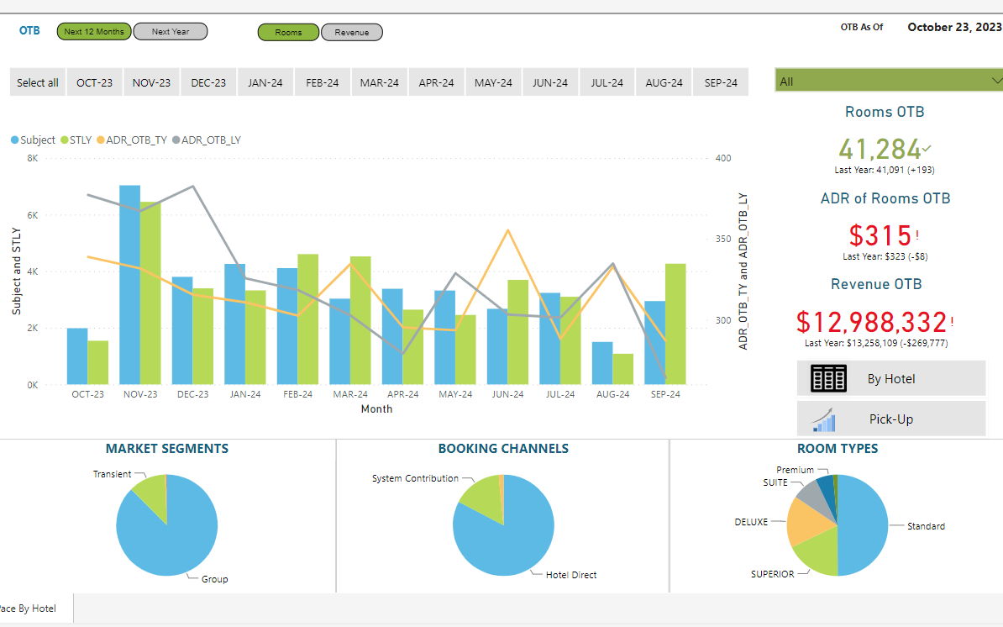Filter by MAR-24 month
Viewport: 1003px width, 627px height.
click(x=380, y=82)
